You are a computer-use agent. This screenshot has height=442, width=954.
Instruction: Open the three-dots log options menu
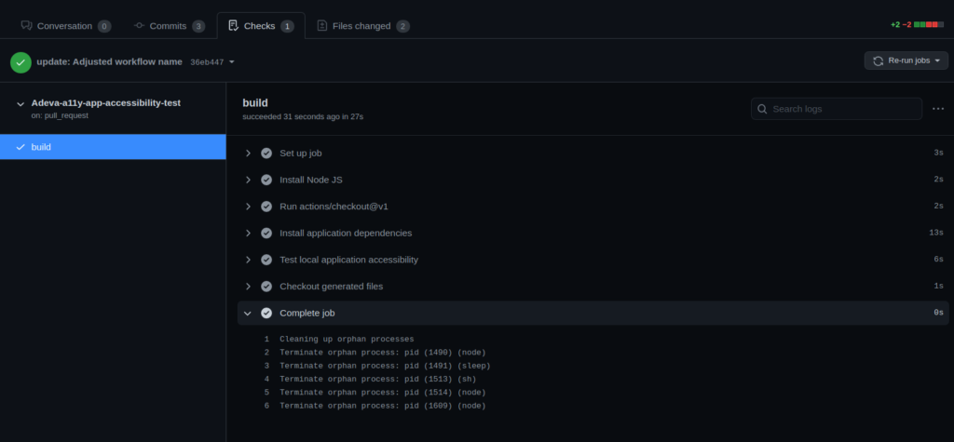(938, 109)
